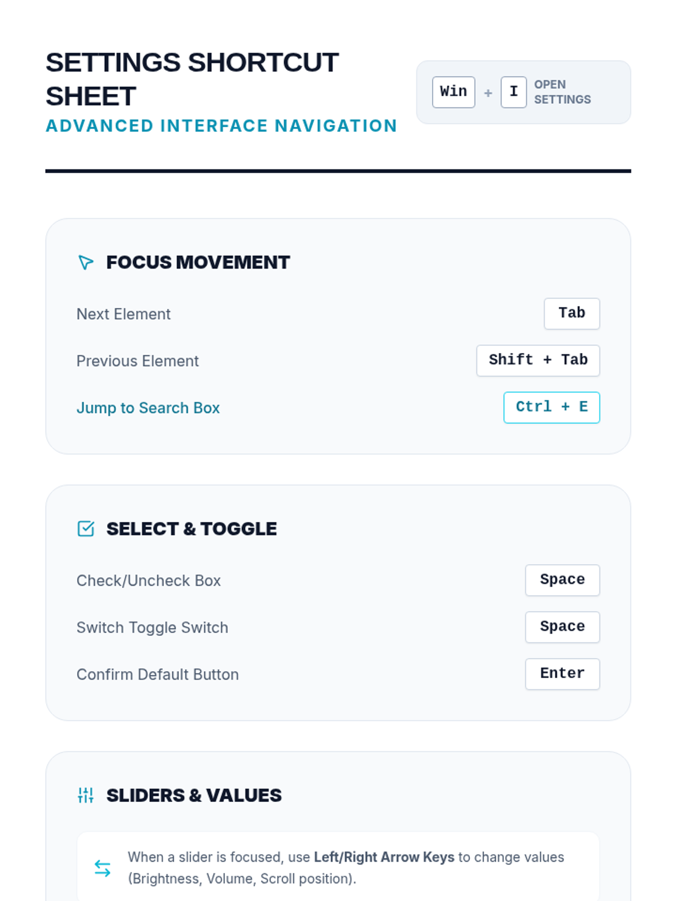676x901 pixels.
Task: Click the Focus Movement cursor icon
Action: point(86,262)
